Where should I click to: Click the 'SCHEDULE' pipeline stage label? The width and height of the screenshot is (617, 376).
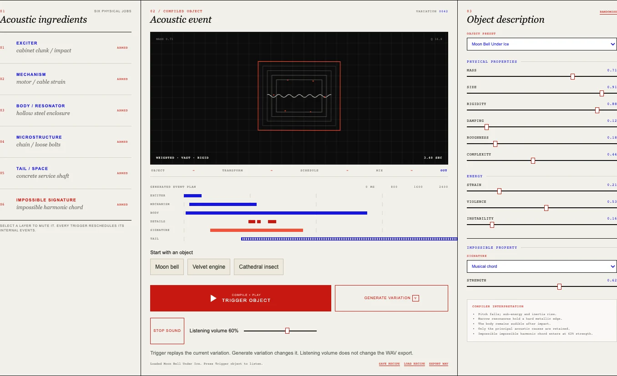tap(309, 170)
